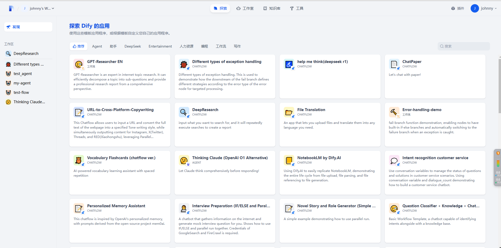The width and height of the screenshot is (501, 248).
Task: Click the Thinking Claude card face icon
Action: coord(184,160)
